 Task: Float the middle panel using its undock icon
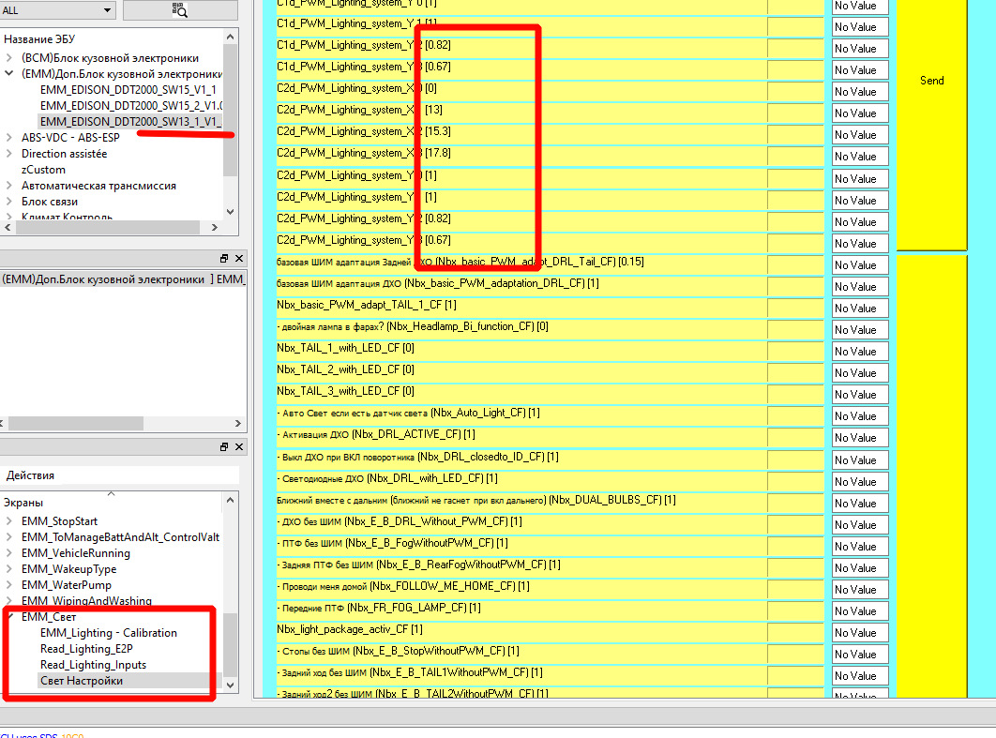224,258
